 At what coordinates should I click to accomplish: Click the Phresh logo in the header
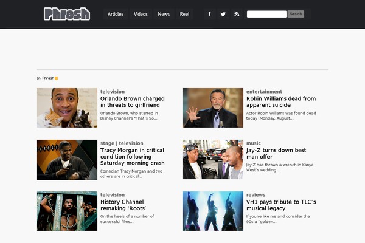pyautogui.click(x=67, y=14)
